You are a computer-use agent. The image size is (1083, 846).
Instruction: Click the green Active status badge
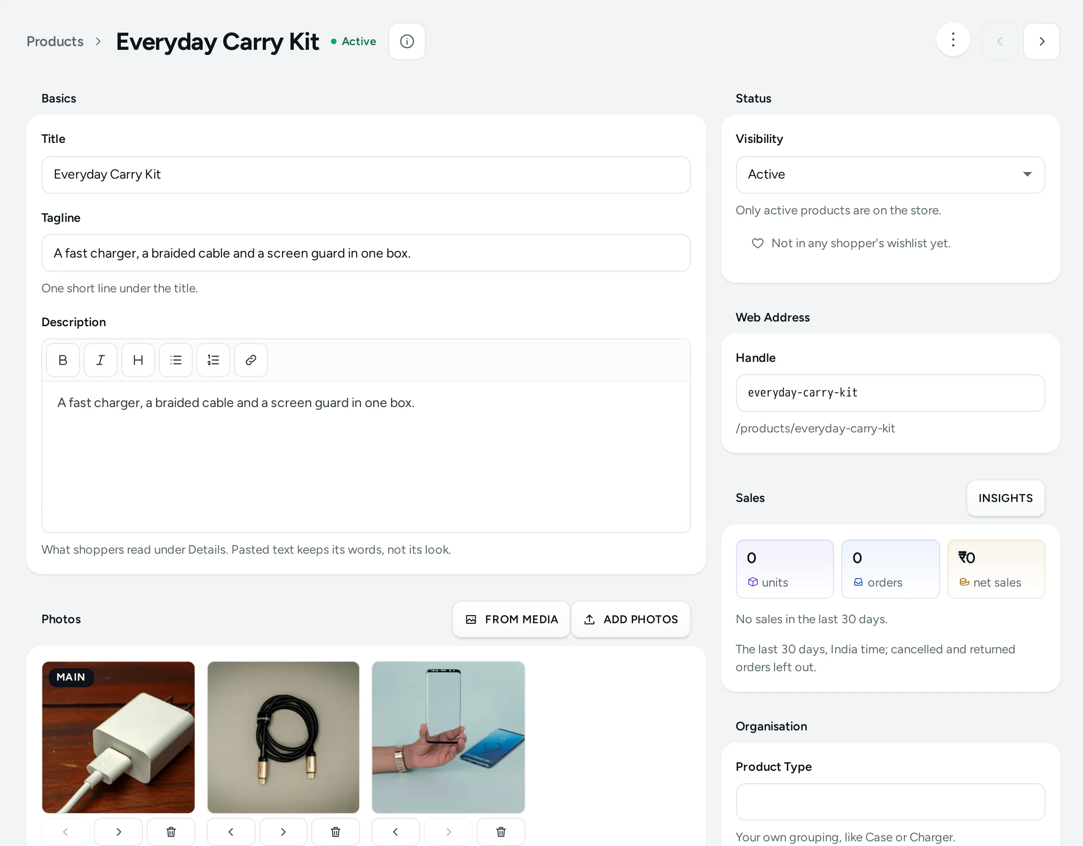tap(353, 41)
